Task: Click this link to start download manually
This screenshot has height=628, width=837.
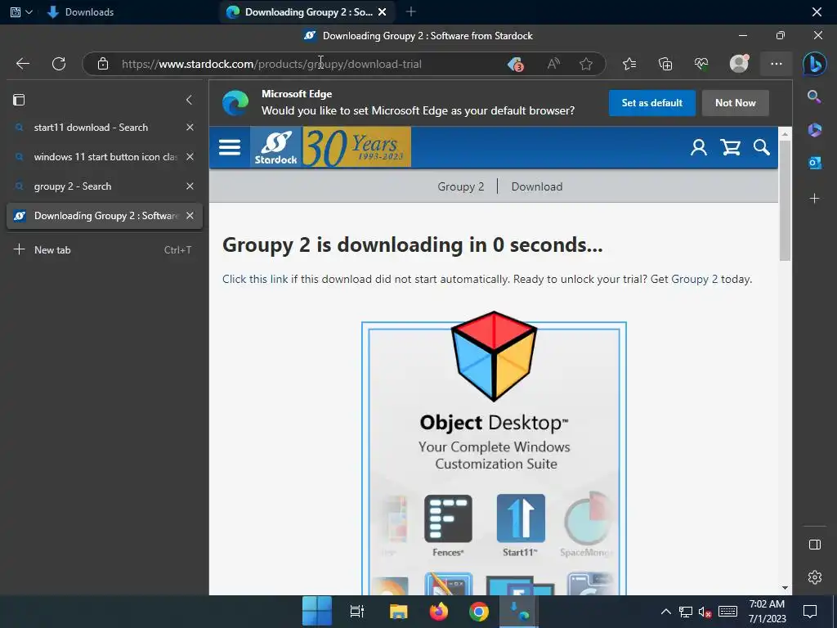Action: pyautogui.click(x=255, y=280)
